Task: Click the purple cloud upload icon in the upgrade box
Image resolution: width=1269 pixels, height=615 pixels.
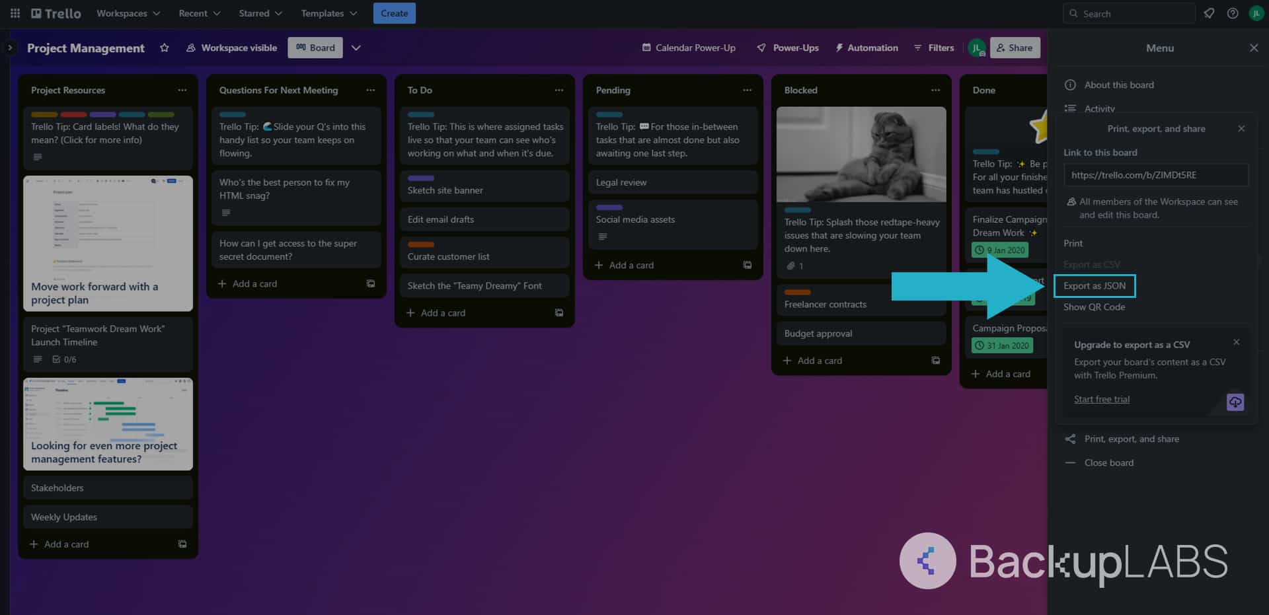Action: (x=1235, y=402)
